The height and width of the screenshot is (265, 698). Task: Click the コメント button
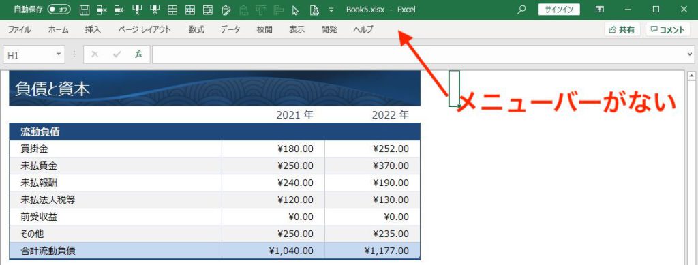[668, 30]
